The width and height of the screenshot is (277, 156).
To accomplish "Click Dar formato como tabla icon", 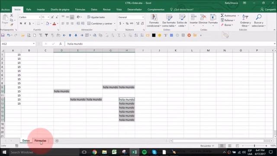I will pos(169,17).
